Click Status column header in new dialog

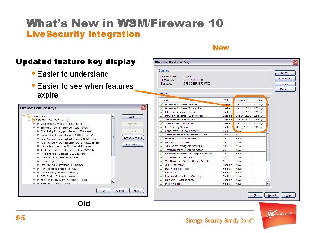(259, 100)
